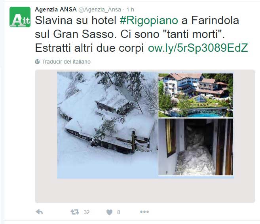View the likes count of 8
The image size is (260, 224).
(x=118, y=212)
